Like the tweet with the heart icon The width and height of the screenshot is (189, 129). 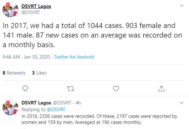click(116, 89)
